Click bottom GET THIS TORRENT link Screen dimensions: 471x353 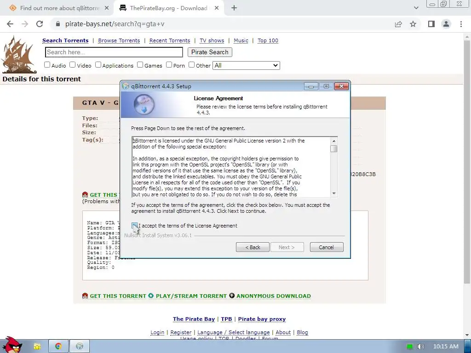tap(118, 296)
